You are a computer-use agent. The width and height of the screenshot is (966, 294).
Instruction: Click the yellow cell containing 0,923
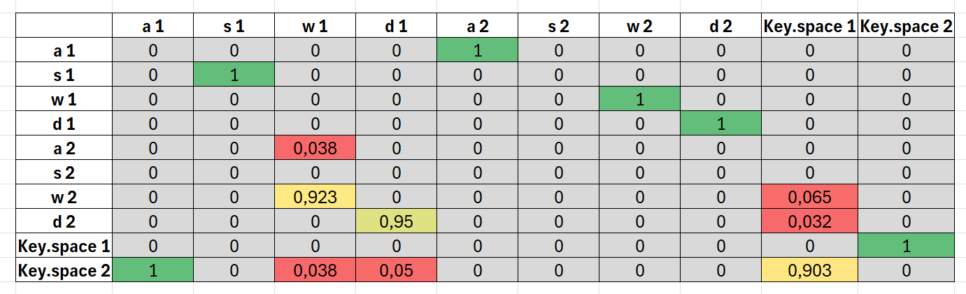315,198
